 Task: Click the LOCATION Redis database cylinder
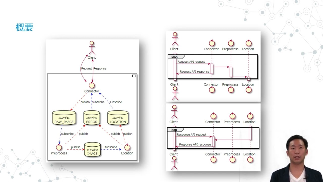[x=118, y=118]
